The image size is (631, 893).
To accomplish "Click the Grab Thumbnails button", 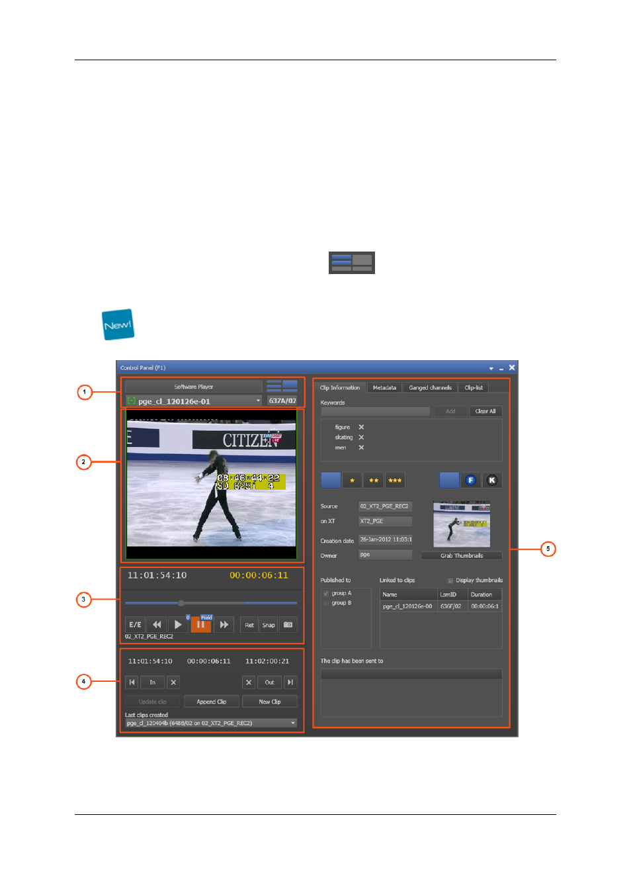I will [x=462, y=556].
